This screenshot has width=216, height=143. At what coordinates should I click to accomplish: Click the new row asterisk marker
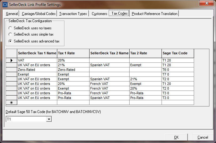click(12, 102)
